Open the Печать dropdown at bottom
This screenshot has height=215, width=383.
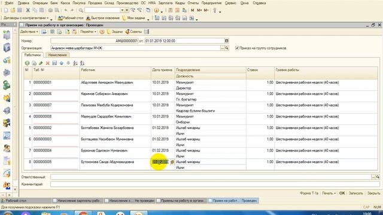329,193
